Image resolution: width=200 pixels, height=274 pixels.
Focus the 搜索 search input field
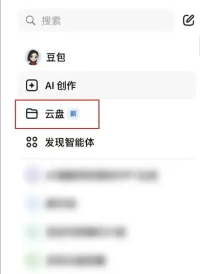[96, 20]
